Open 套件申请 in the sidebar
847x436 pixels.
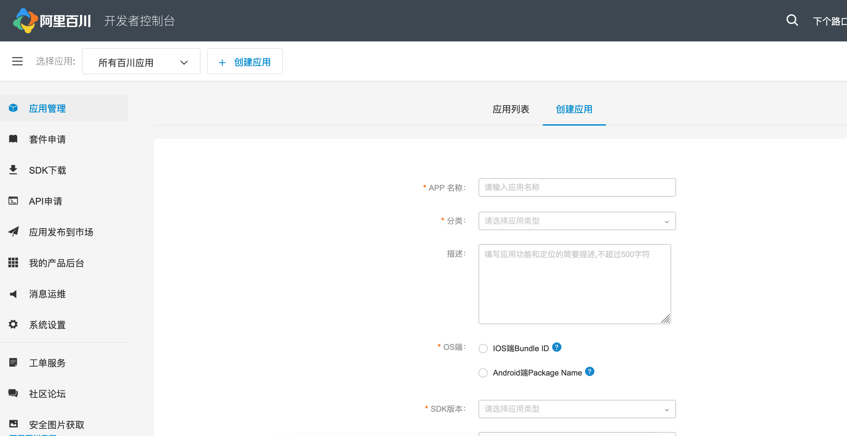pyautogui.click(x=47, y=139)
